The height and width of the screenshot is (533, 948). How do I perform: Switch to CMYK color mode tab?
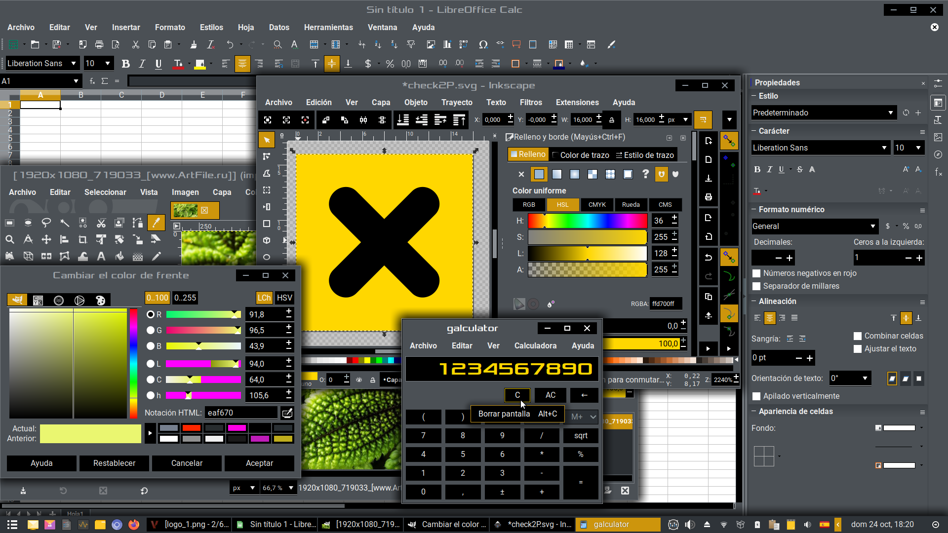pyautogui.click(x=597, y=205)
